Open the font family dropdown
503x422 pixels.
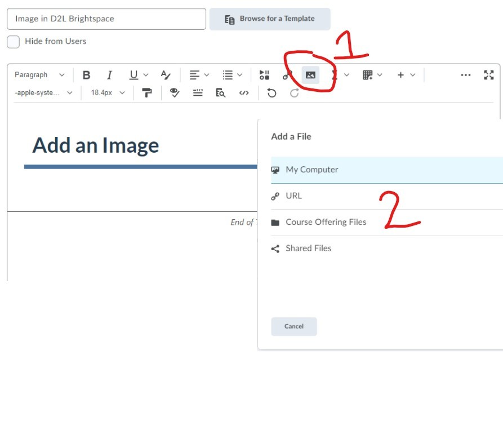pyautogui.click(x=43, y=93)
